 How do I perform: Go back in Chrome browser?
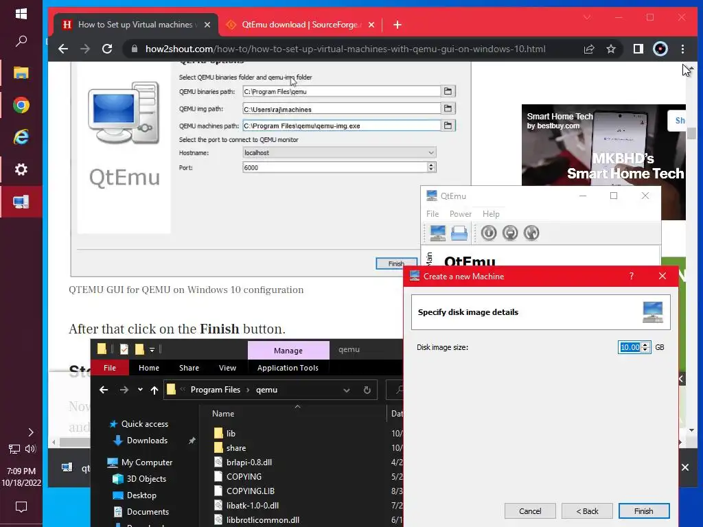(x=63, y=49)
